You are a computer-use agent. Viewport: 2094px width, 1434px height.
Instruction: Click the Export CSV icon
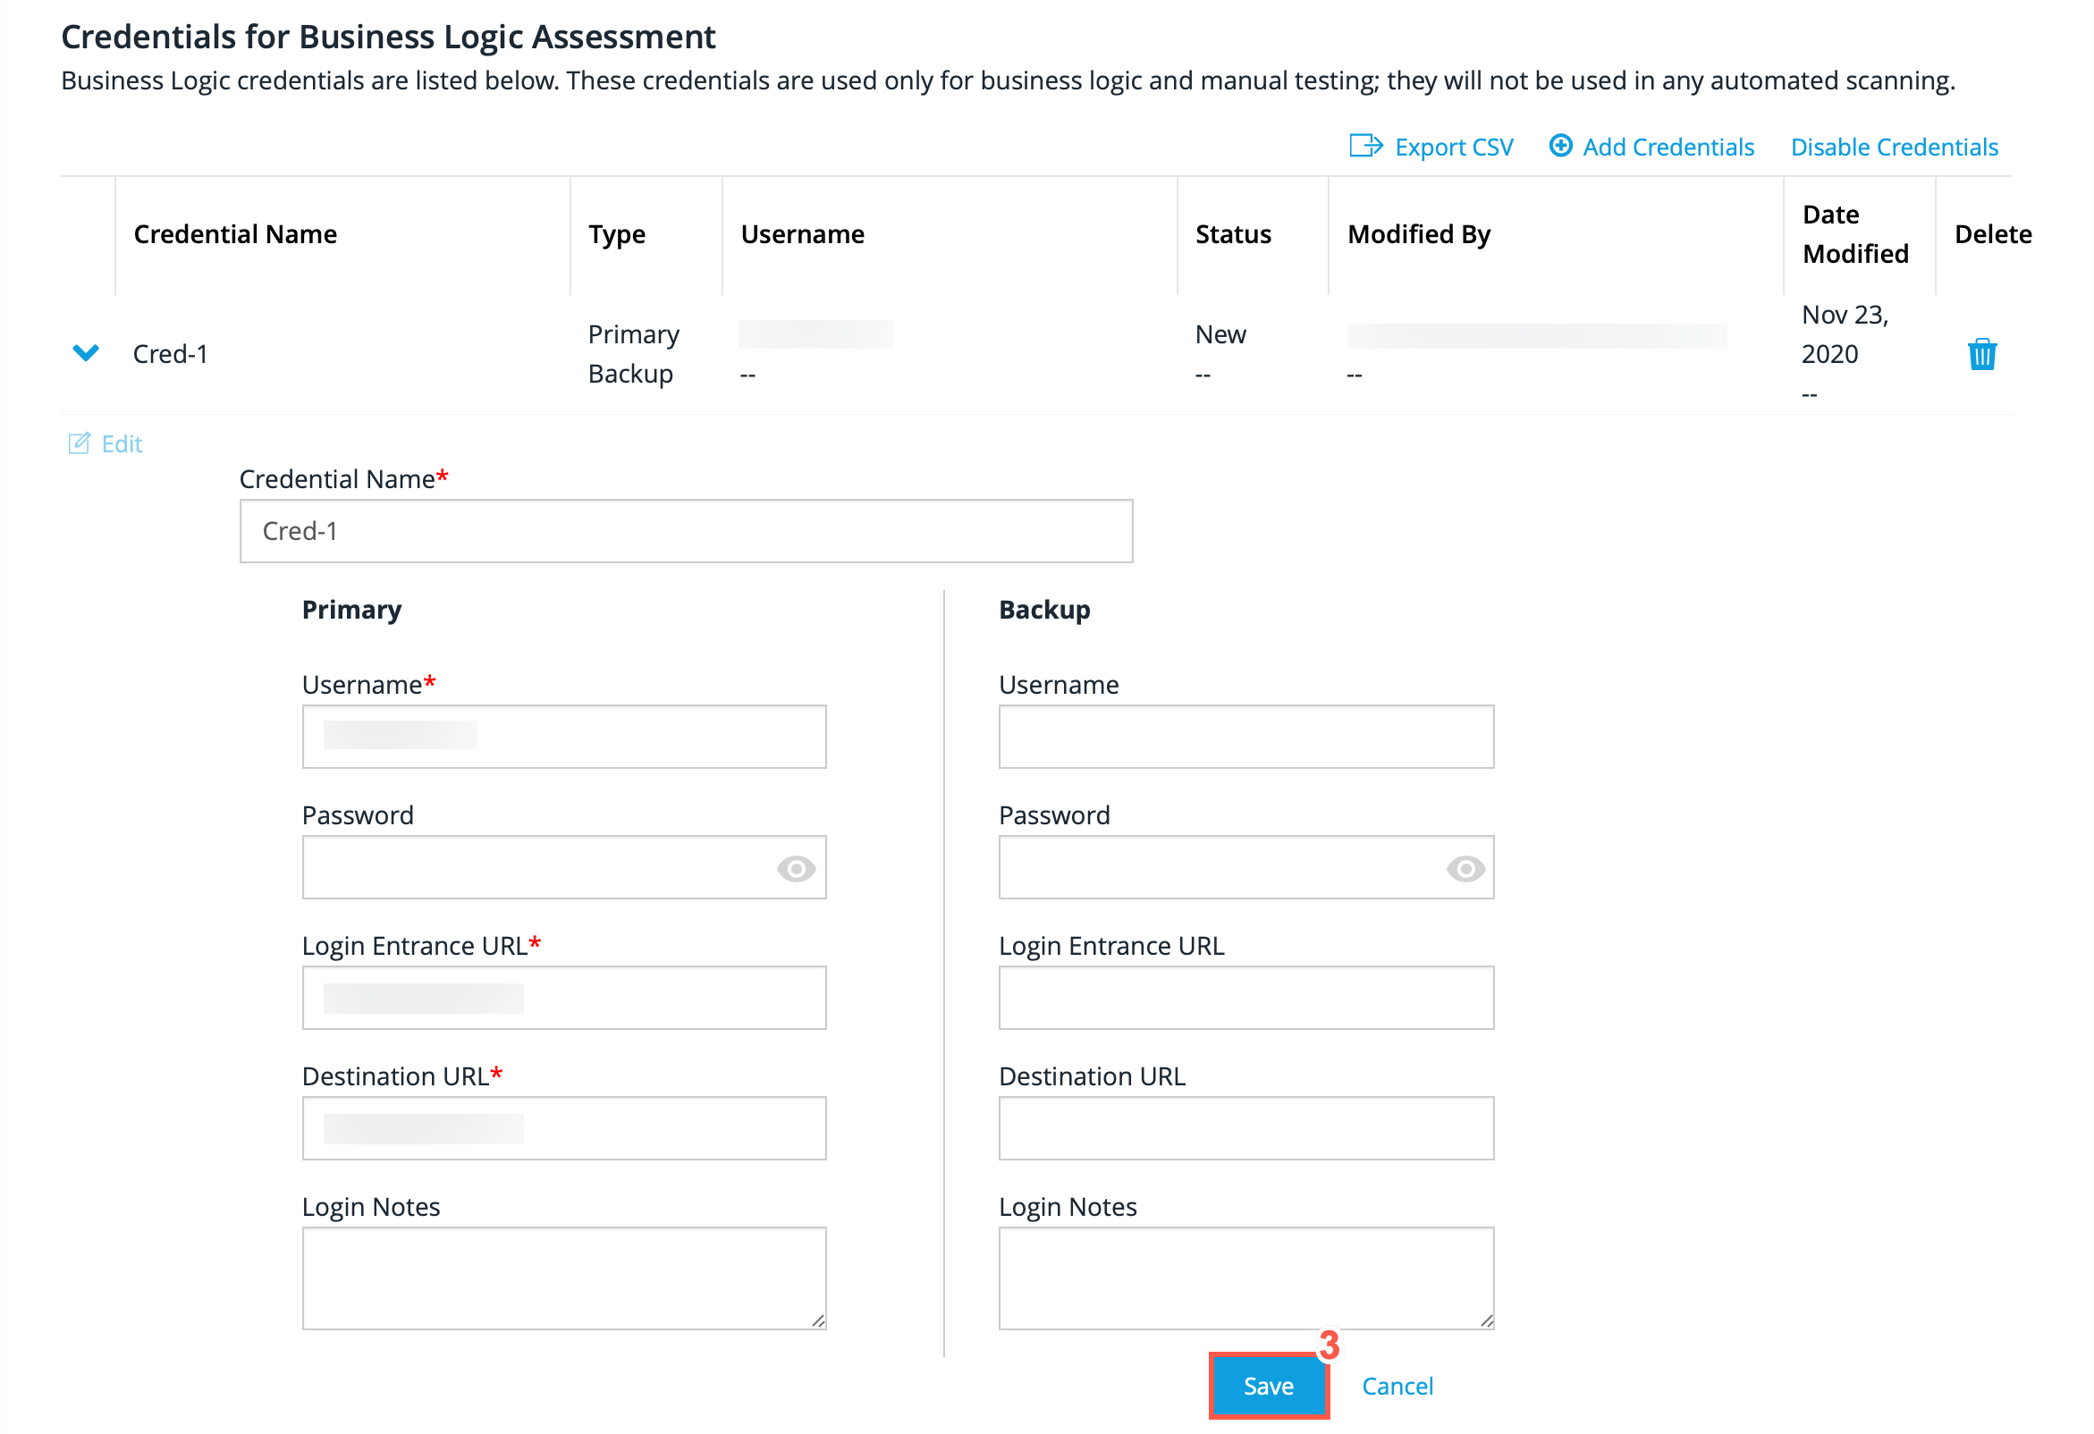[1366, 146]
